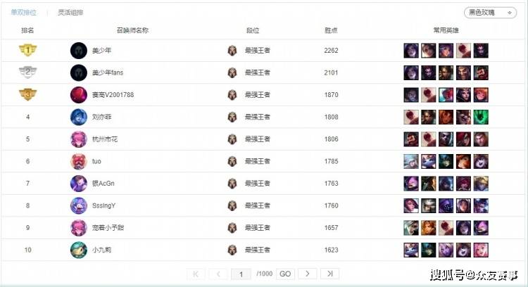
Task: Click the gold rank 1 medal icon
Action: [27, 51]
